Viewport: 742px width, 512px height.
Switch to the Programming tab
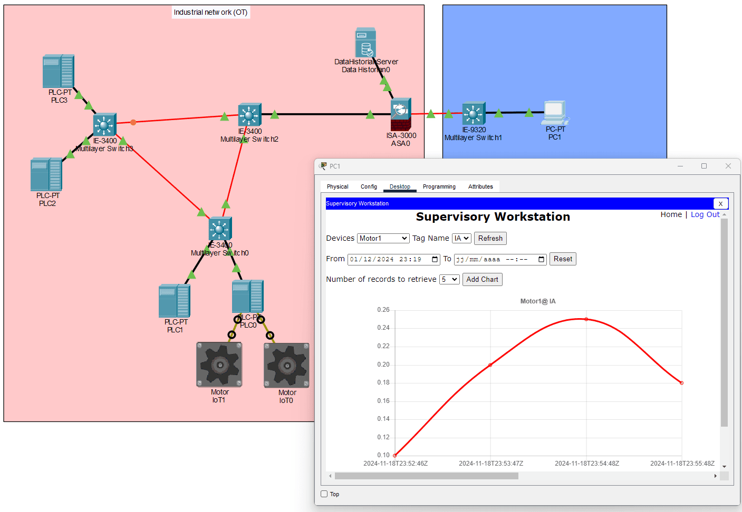point(439,186)
